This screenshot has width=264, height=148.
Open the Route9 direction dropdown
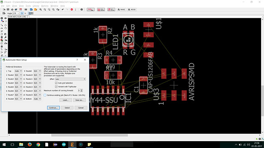coord(37,71)
